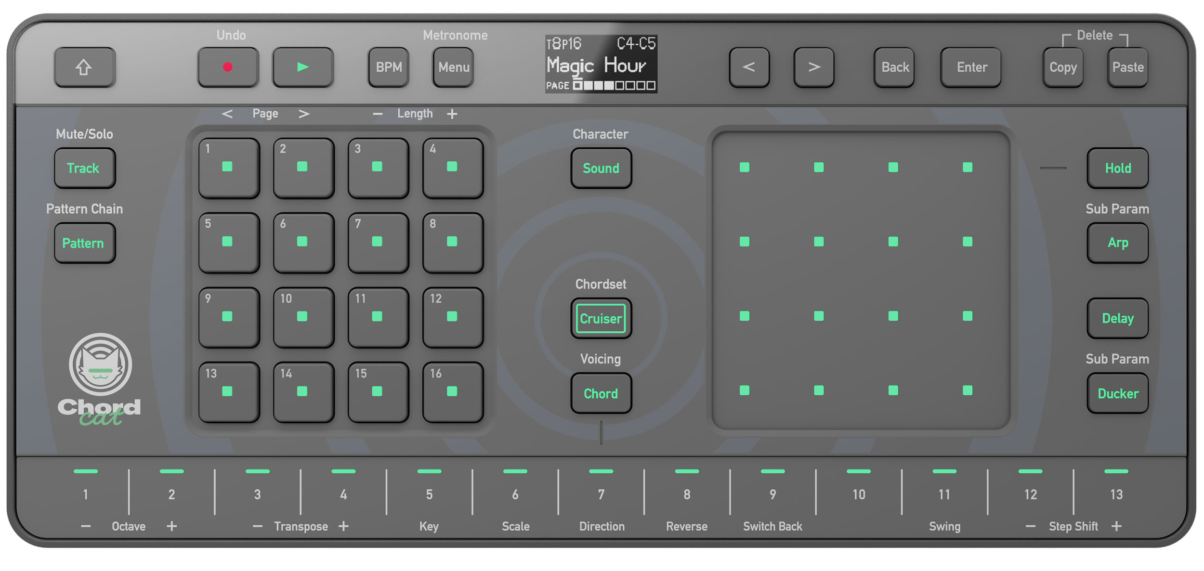Open the BPM setting
The image size is (1204, 571).
(x=389, y=67)
